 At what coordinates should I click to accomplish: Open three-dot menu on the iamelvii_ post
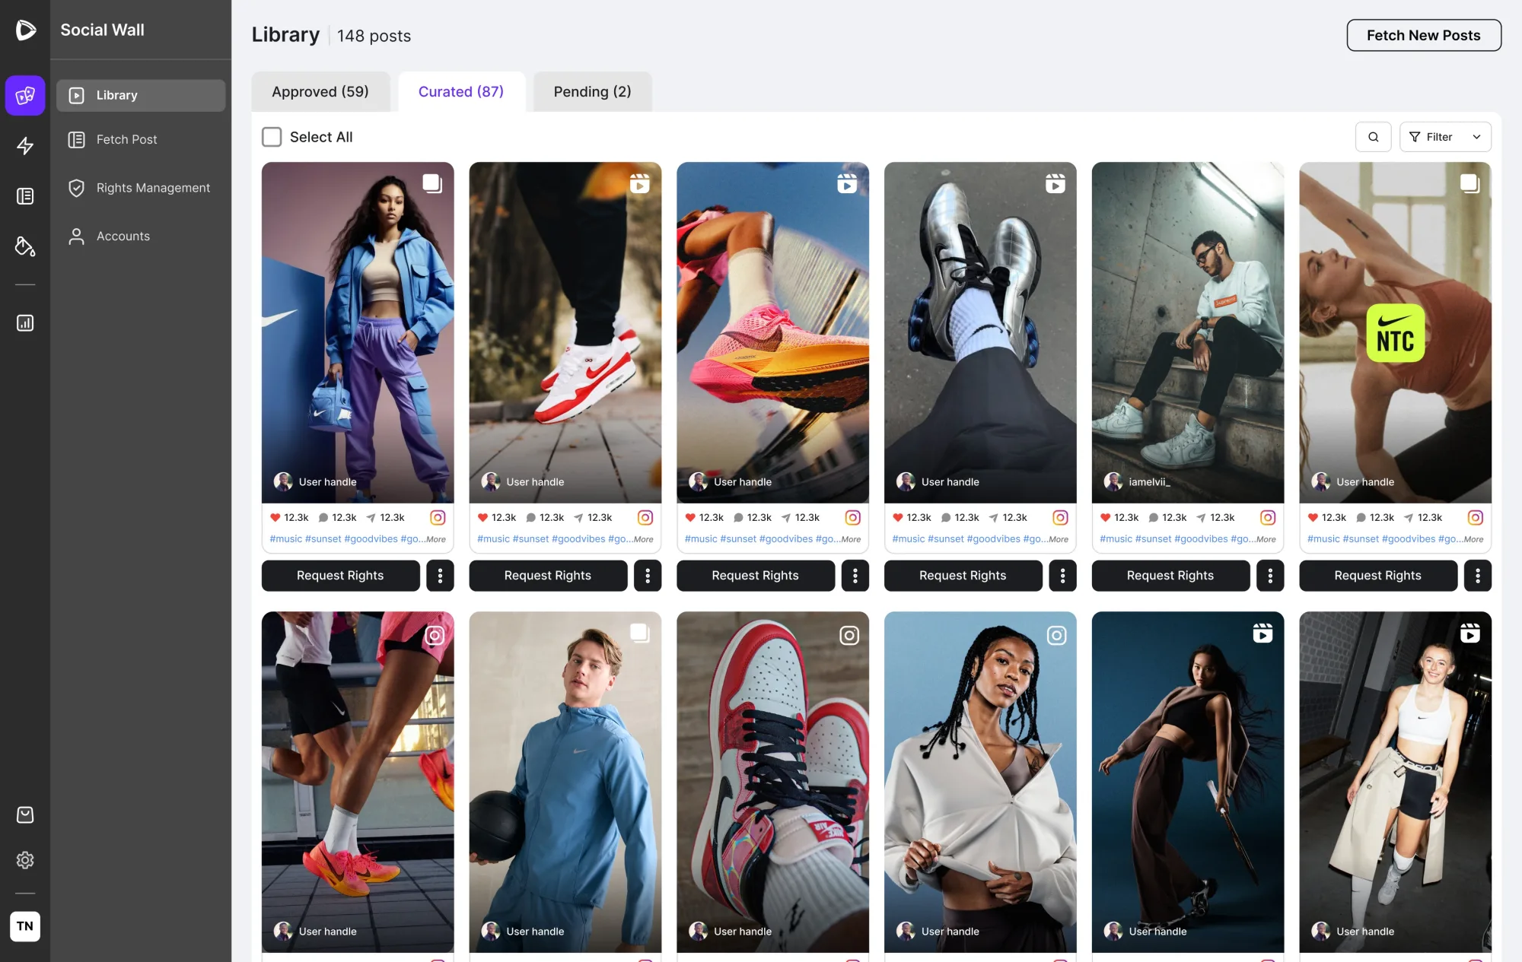(1270, 576)
